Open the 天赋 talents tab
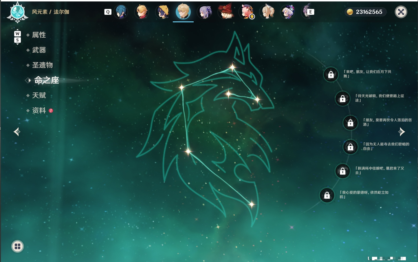The image size is (418, 262). [39, 95]
